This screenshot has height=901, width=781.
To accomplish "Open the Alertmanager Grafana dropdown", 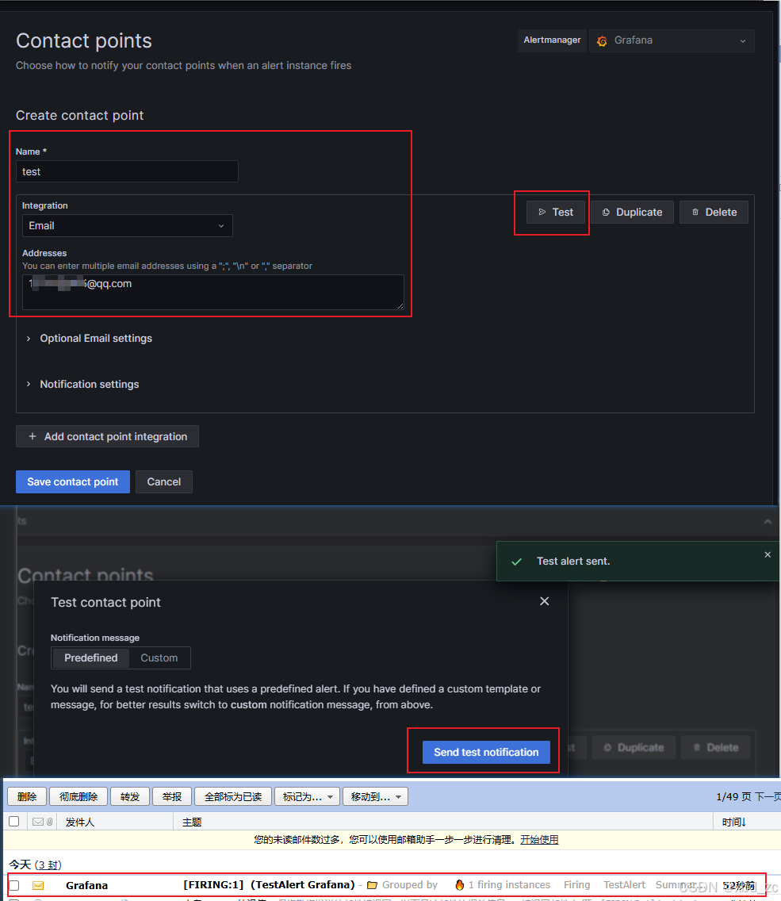I will coord(672,40).
